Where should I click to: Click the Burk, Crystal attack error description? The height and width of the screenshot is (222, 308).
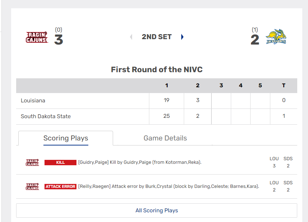click(168, 186)
